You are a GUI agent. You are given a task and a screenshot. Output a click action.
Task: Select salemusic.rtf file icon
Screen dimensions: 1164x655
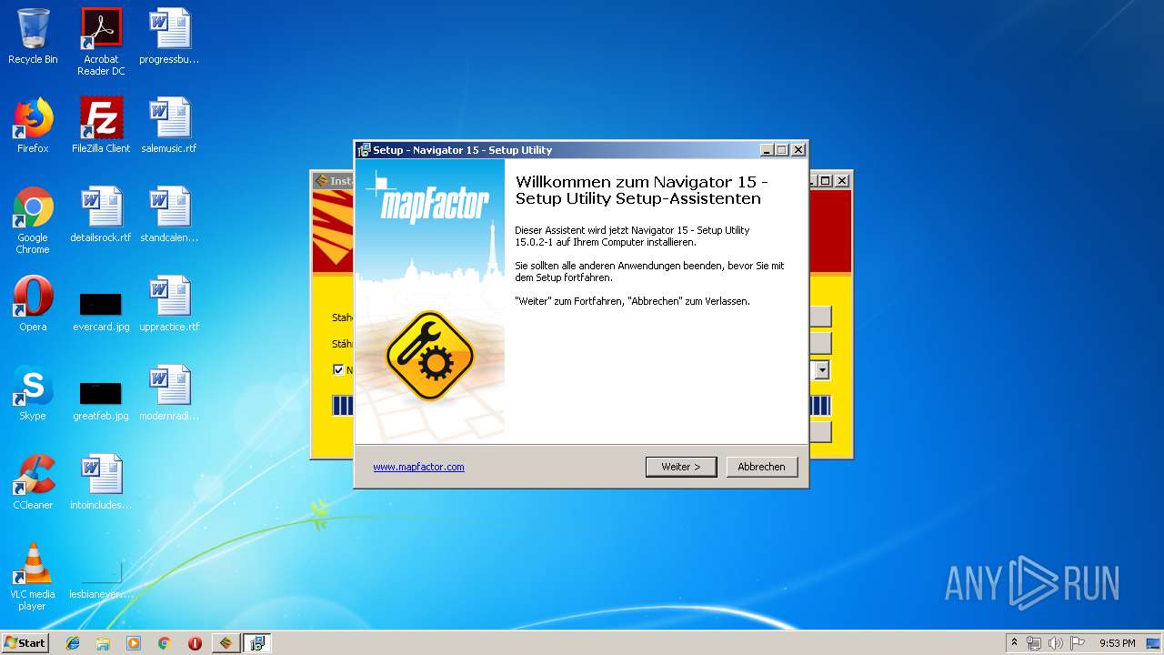pos(169,126)
